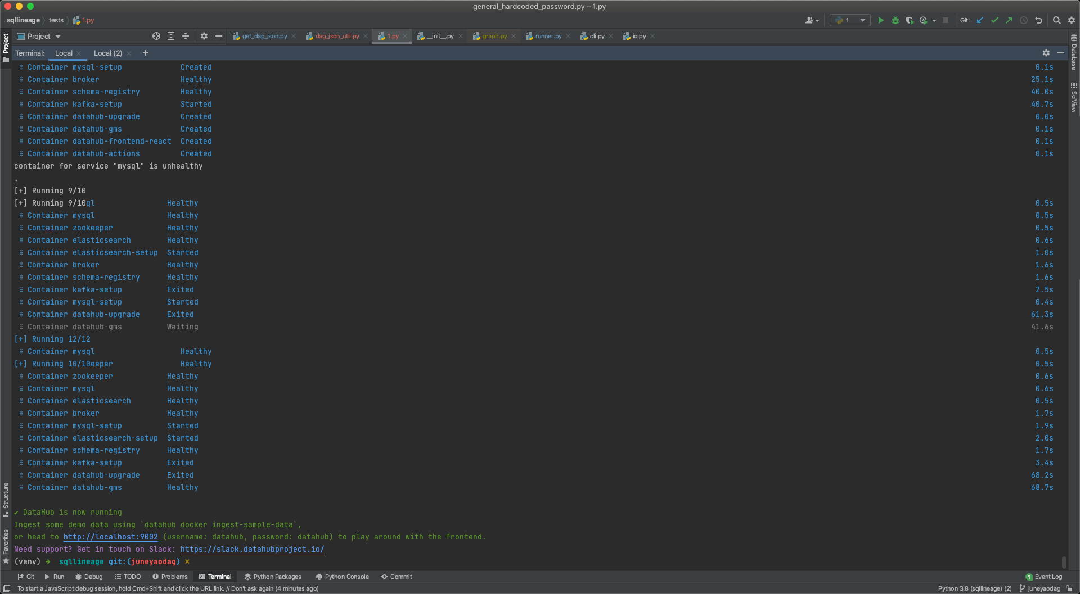Viewport: 1080px width, 594px height.
Task: Follow the http://localhost:9002 link
Action: coord(110,537)
